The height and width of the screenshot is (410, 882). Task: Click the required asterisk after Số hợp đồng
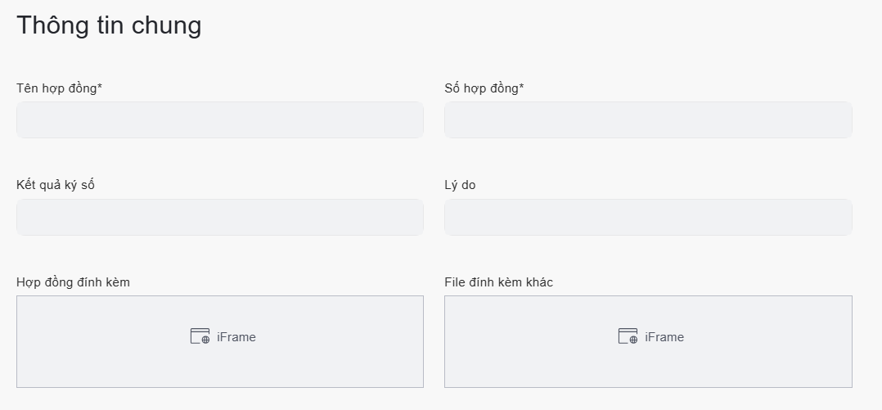pos(522,87)
